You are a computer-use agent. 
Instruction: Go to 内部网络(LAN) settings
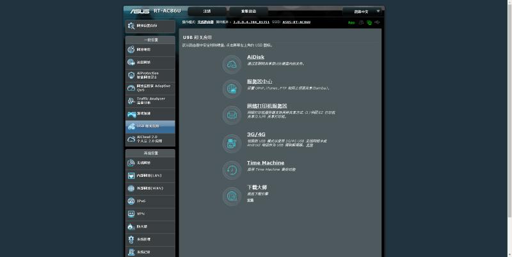click(150, 176)
